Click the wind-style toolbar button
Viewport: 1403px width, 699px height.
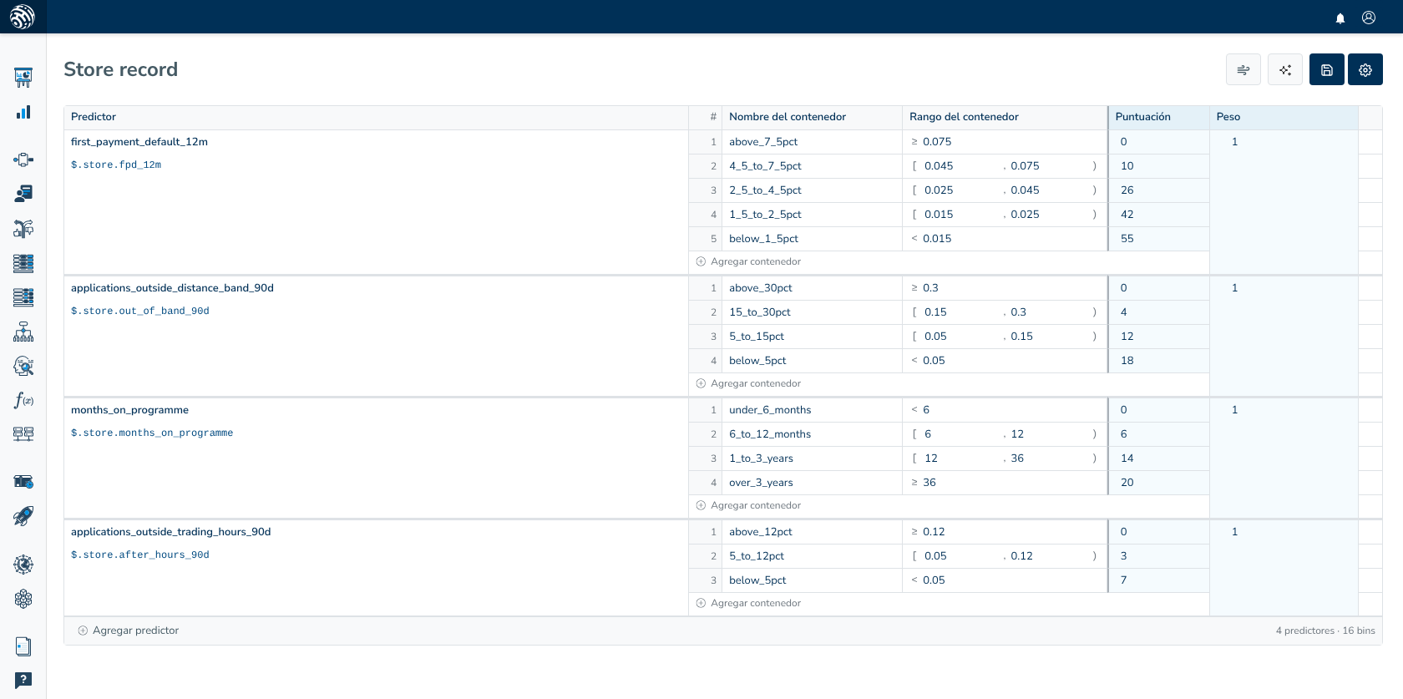click(x=1243, y=69)
